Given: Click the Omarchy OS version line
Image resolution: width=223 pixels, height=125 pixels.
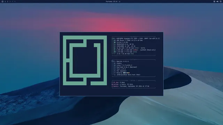Looking at the screenshot, I should point(123,61).
